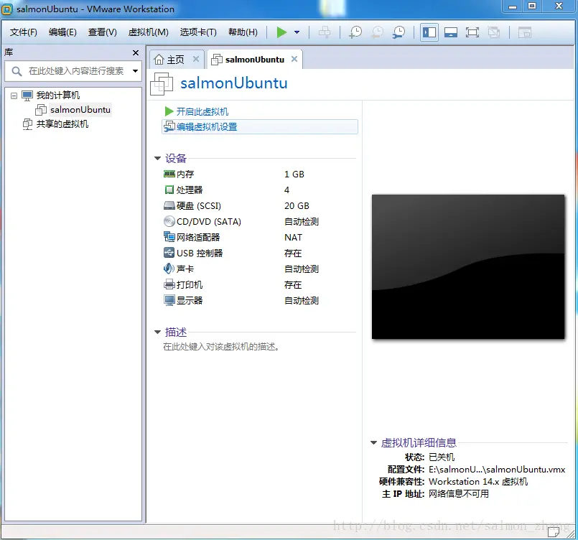The height and width of the screenshot is (540, 578).
Task: Click the 打印机 printer icon
Action: 169,284
